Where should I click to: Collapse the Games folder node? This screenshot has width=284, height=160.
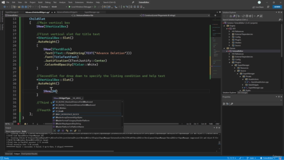coord(225,48)
